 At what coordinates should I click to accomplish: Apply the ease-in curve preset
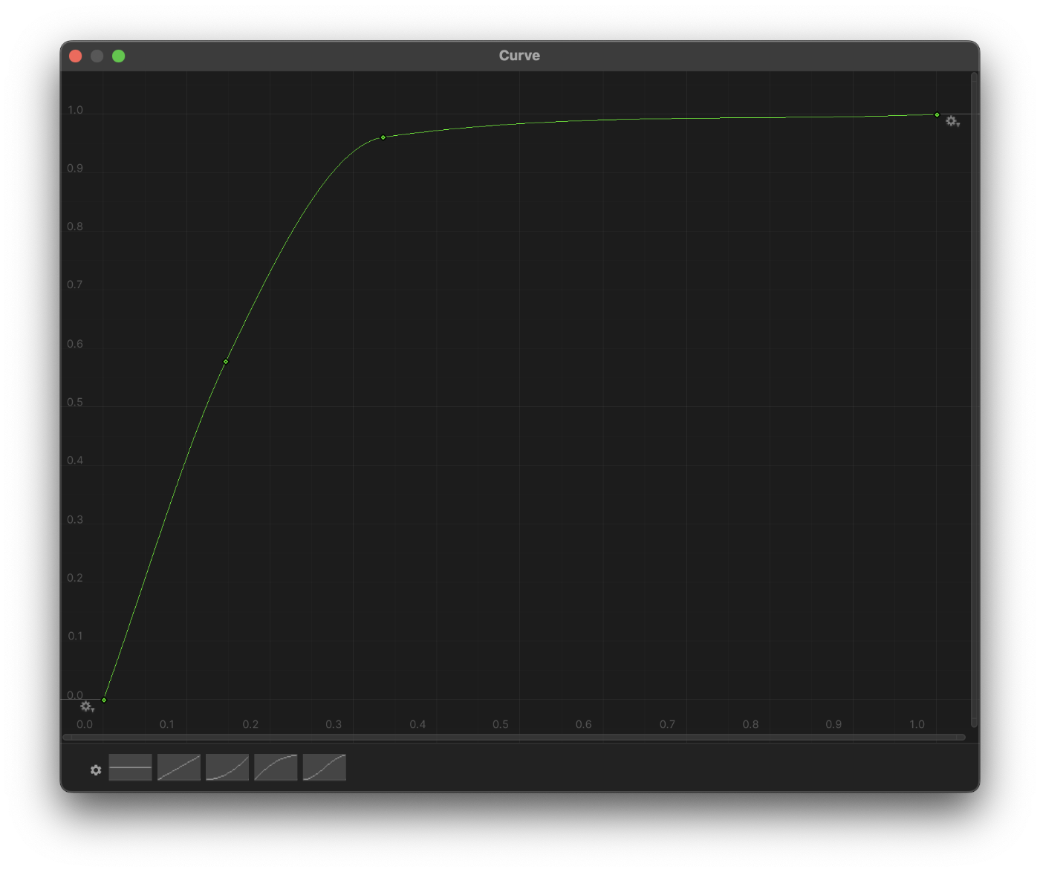(227, 767)
